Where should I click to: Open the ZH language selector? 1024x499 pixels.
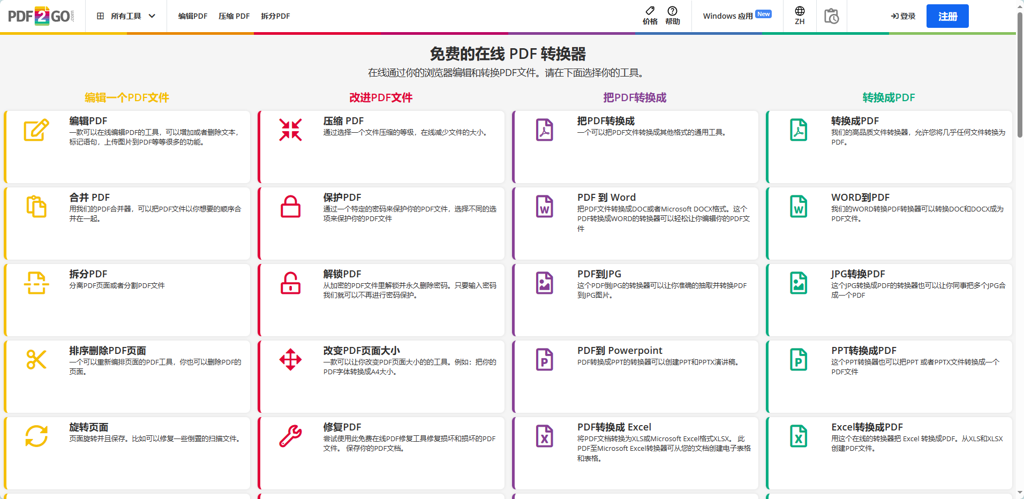tap(800, 16)
